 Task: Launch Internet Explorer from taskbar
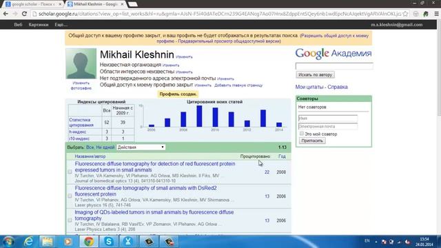click(x=28, y=242)
